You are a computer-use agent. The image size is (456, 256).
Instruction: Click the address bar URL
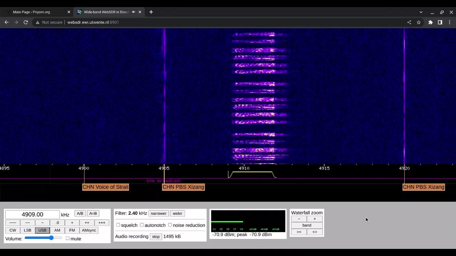93,22
